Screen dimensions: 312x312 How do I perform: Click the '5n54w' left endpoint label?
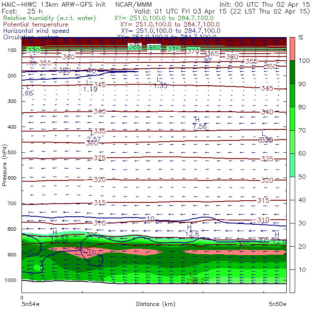click(x=31, y=304)
